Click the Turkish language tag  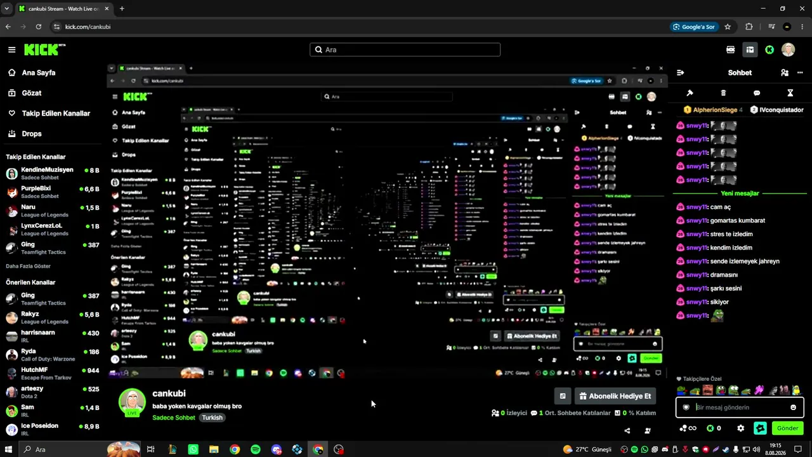point(213,418)
